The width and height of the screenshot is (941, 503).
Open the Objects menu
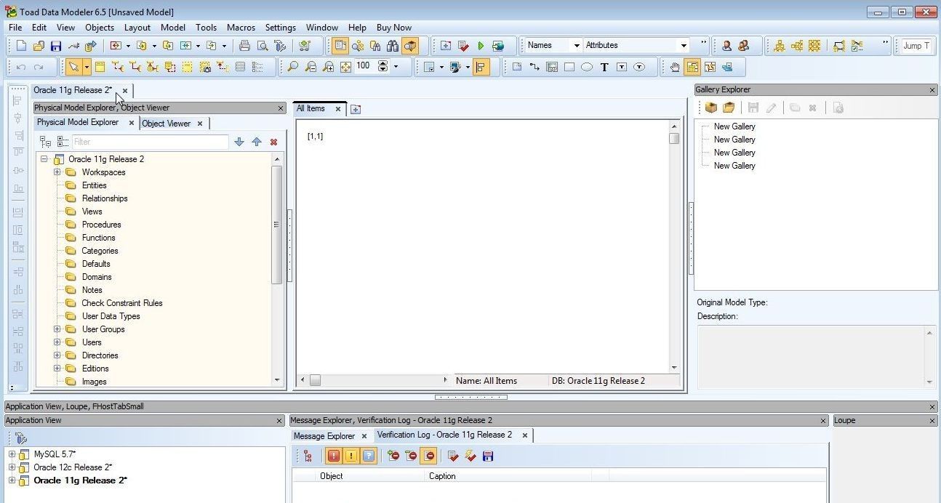100,28
